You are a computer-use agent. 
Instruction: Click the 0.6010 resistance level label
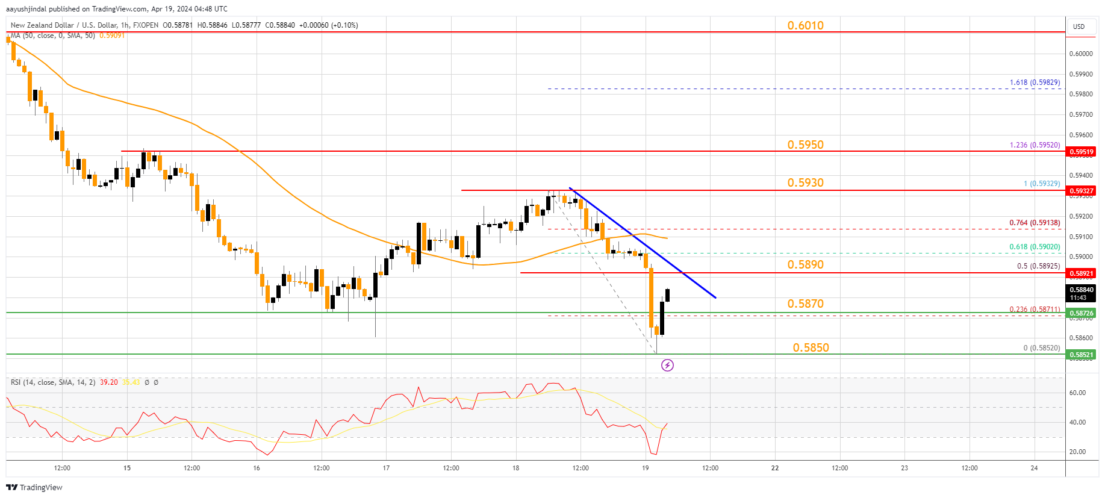tap(806, 25)
